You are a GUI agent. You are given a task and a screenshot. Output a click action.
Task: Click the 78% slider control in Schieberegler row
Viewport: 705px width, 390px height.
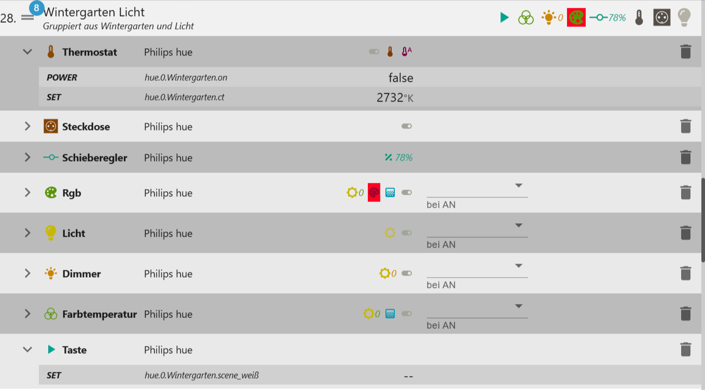pyautogui.click(x=398, y=157)
